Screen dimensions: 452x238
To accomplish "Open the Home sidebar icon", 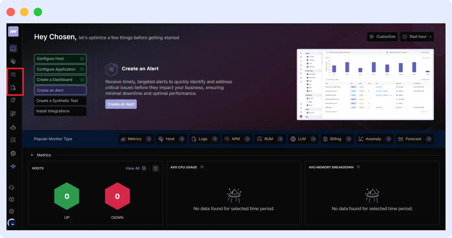I will tap(13, 48).
